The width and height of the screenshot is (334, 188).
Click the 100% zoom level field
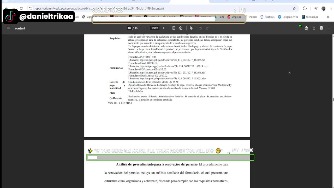[155, 28]
